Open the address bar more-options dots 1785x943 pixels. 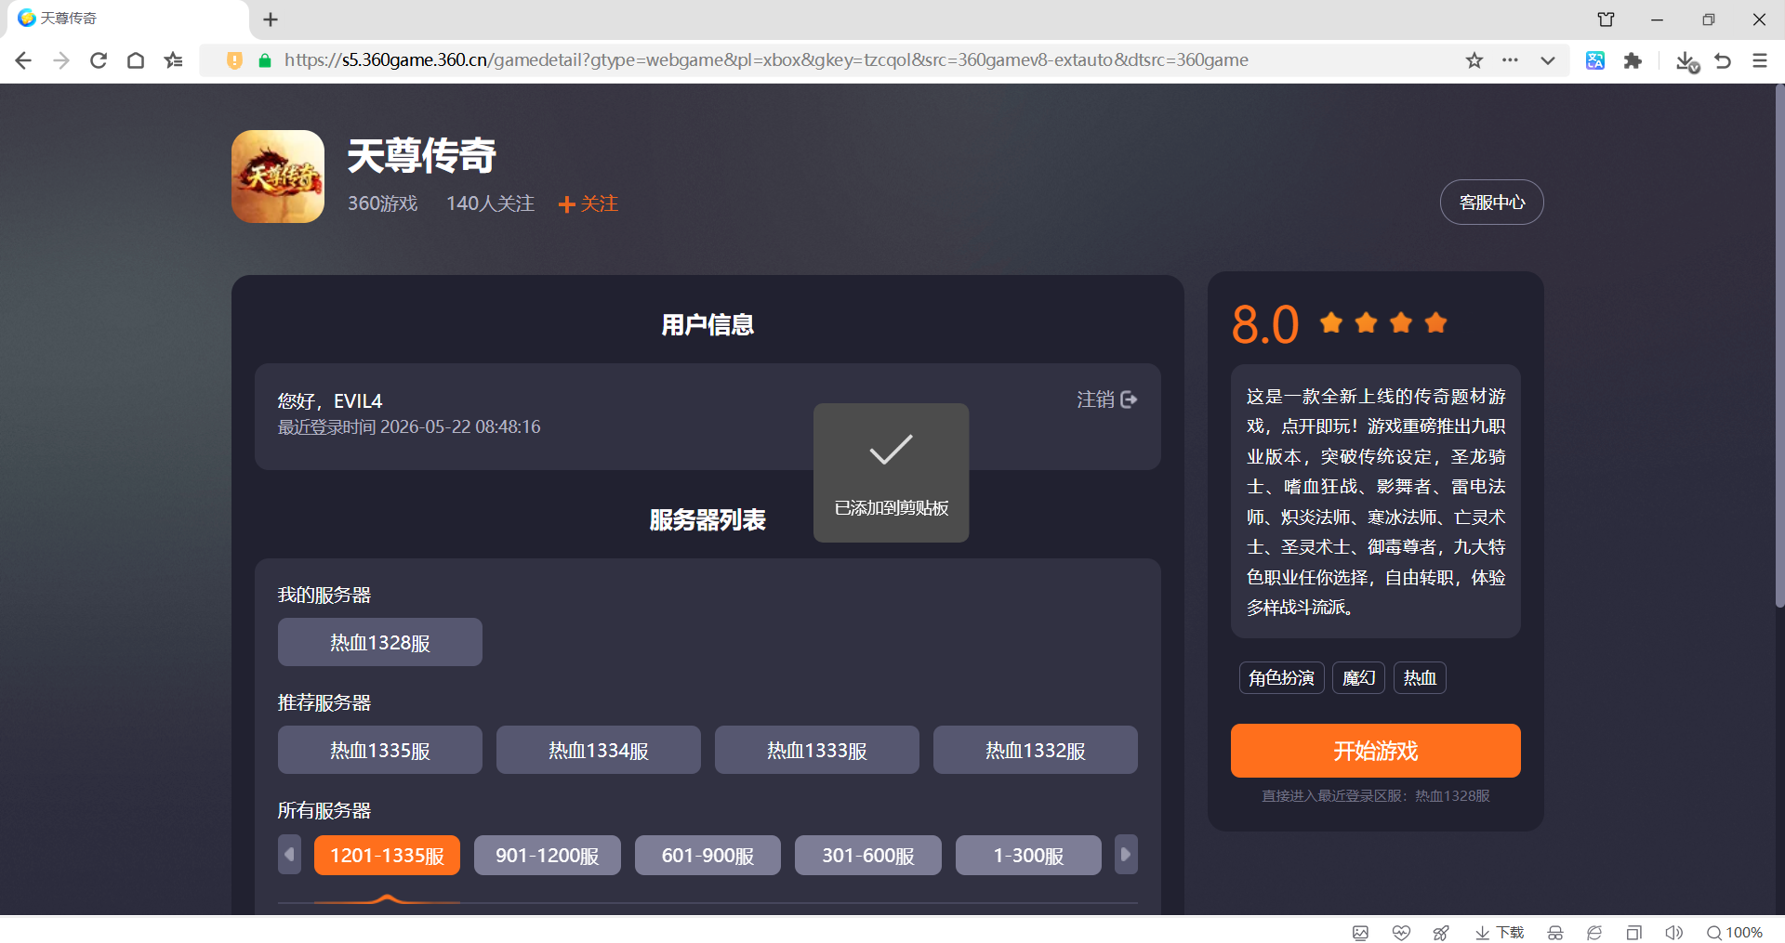point(1510,60)
